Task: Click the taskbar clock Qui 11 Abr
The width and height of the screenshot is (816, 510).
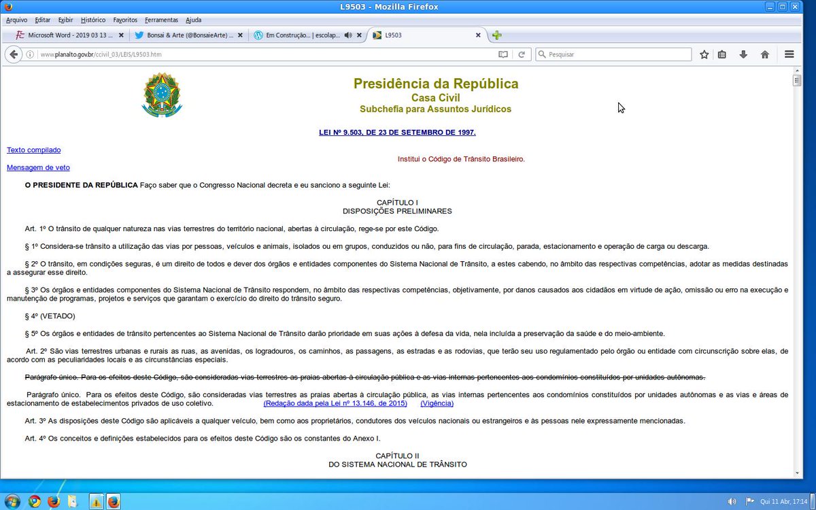Action: (x=784, y=502)
